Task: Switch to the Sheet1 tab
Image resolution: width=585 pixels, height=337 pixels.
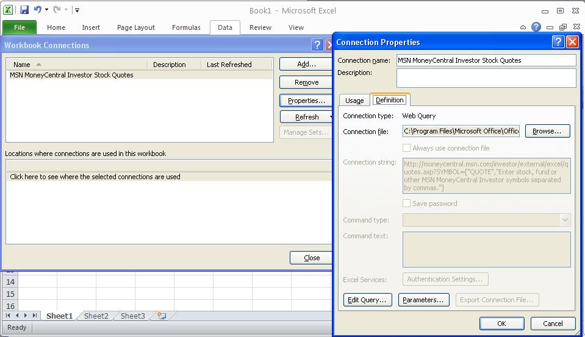Action: tap(59, 316)
